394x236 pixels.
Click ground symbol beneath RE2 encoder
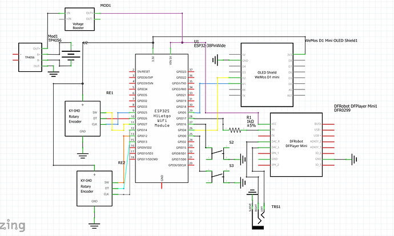94,226
